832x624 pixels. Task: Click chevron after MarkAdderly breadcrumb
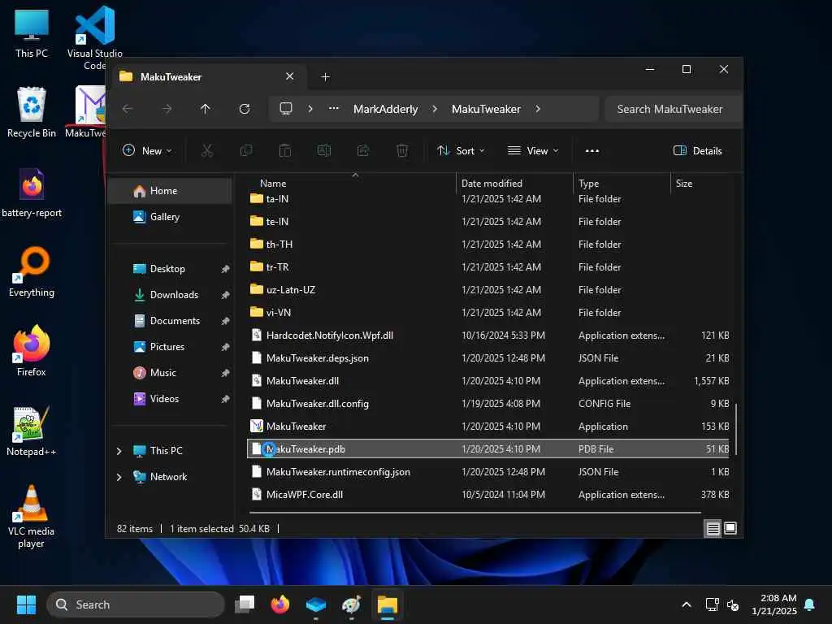(435, 109)
